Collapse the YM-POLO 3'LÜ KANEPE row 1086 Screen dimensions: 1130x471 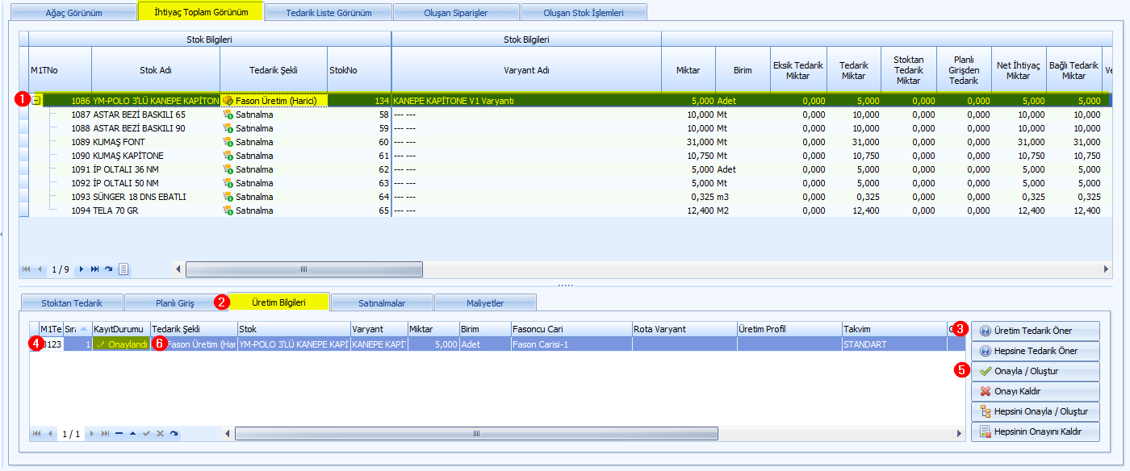point(36,101)
